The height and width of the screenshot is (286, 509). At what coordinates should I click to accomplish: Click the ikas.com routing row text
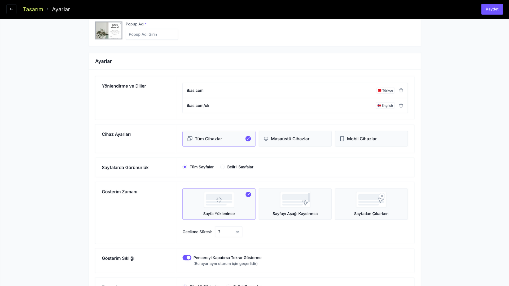[x=195, y=91]
